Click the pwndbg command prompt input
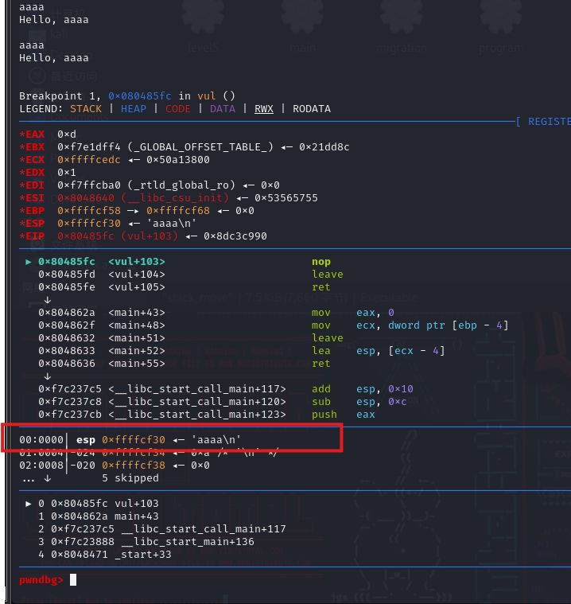The height and width of the screenshot is (604, 571). click(73, 580)
